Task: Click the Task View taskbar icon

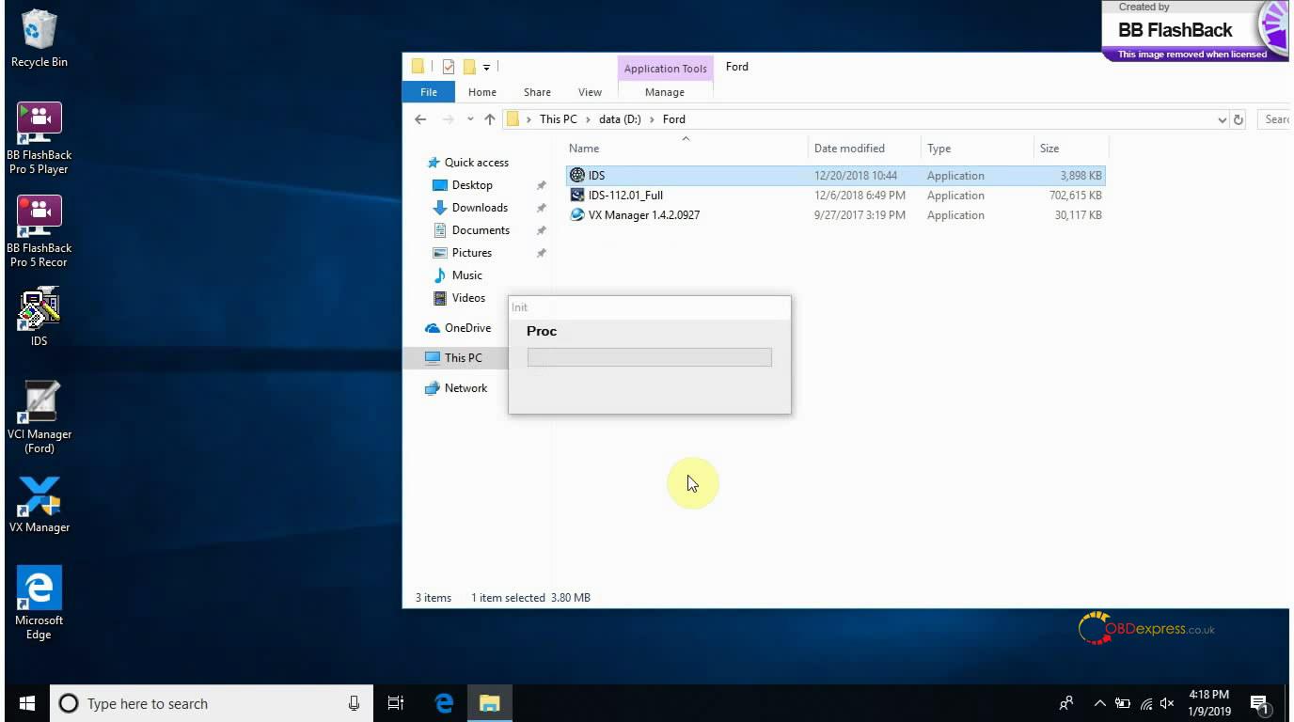Action: tap(396, 703)
